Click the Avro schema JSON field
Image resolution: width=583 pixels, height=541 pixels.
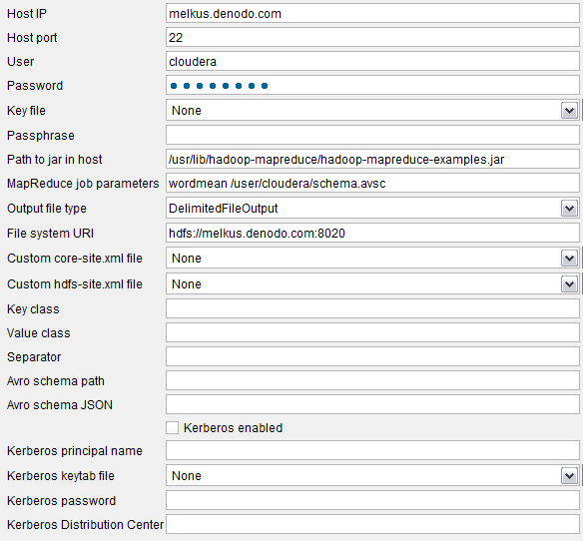tap(372, 404)
